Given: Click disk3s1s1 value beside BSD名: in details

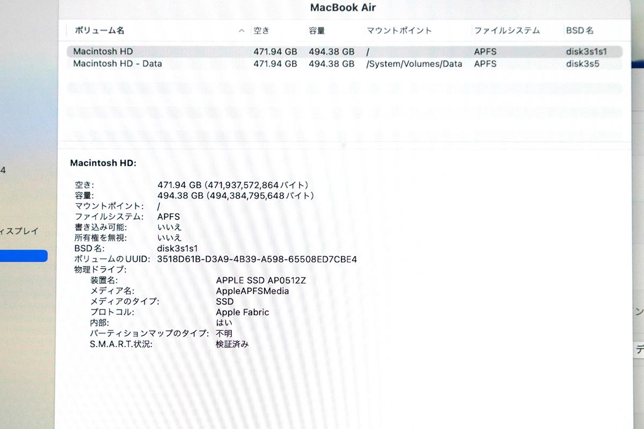Looking at the screenshot, I should coord(178,248).
